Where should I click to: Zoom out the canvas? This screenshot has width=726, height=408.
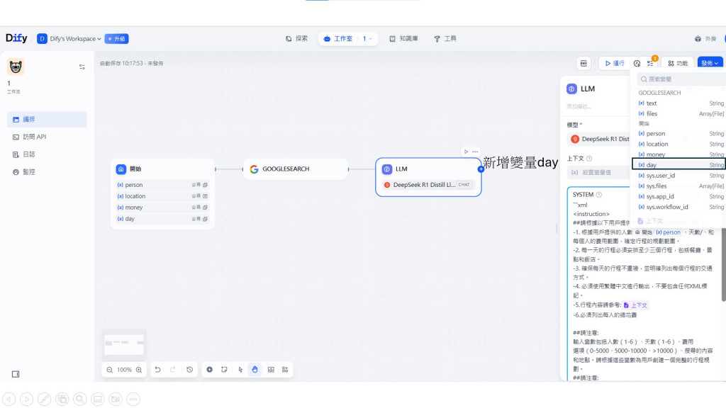click(x=110, y=370)
